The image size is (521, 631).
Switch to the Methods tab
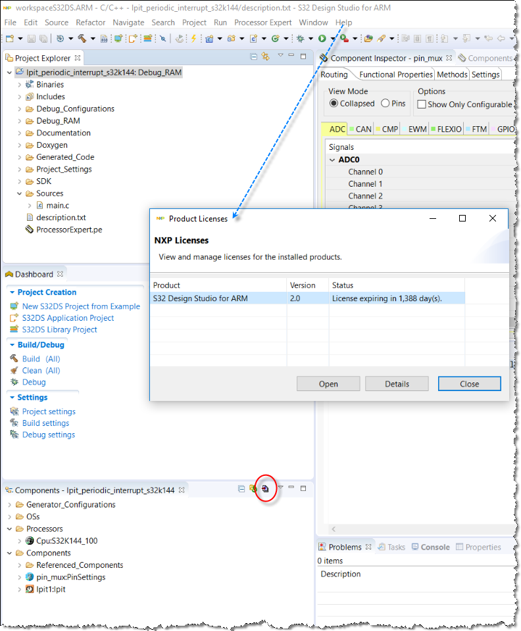[x=452, y=74]
